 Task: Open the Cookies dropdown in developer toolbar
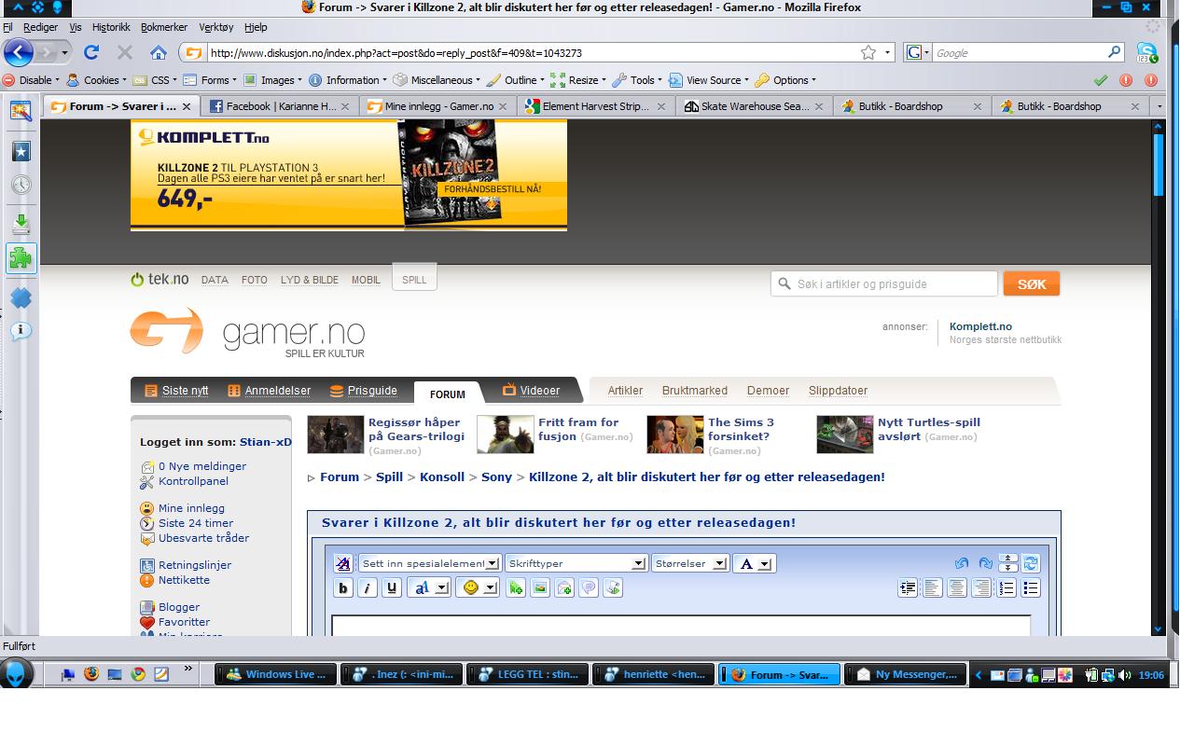click(x=95, y=80)
